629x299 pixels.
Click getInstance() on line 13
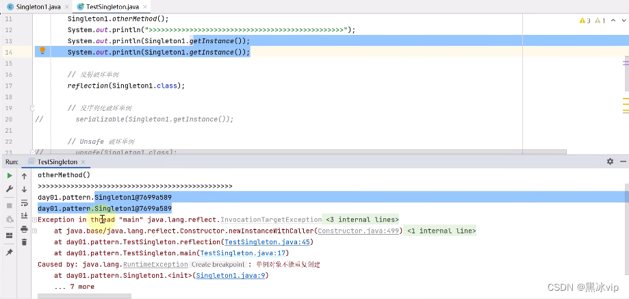pyautogui.click(x=217, y=41)
